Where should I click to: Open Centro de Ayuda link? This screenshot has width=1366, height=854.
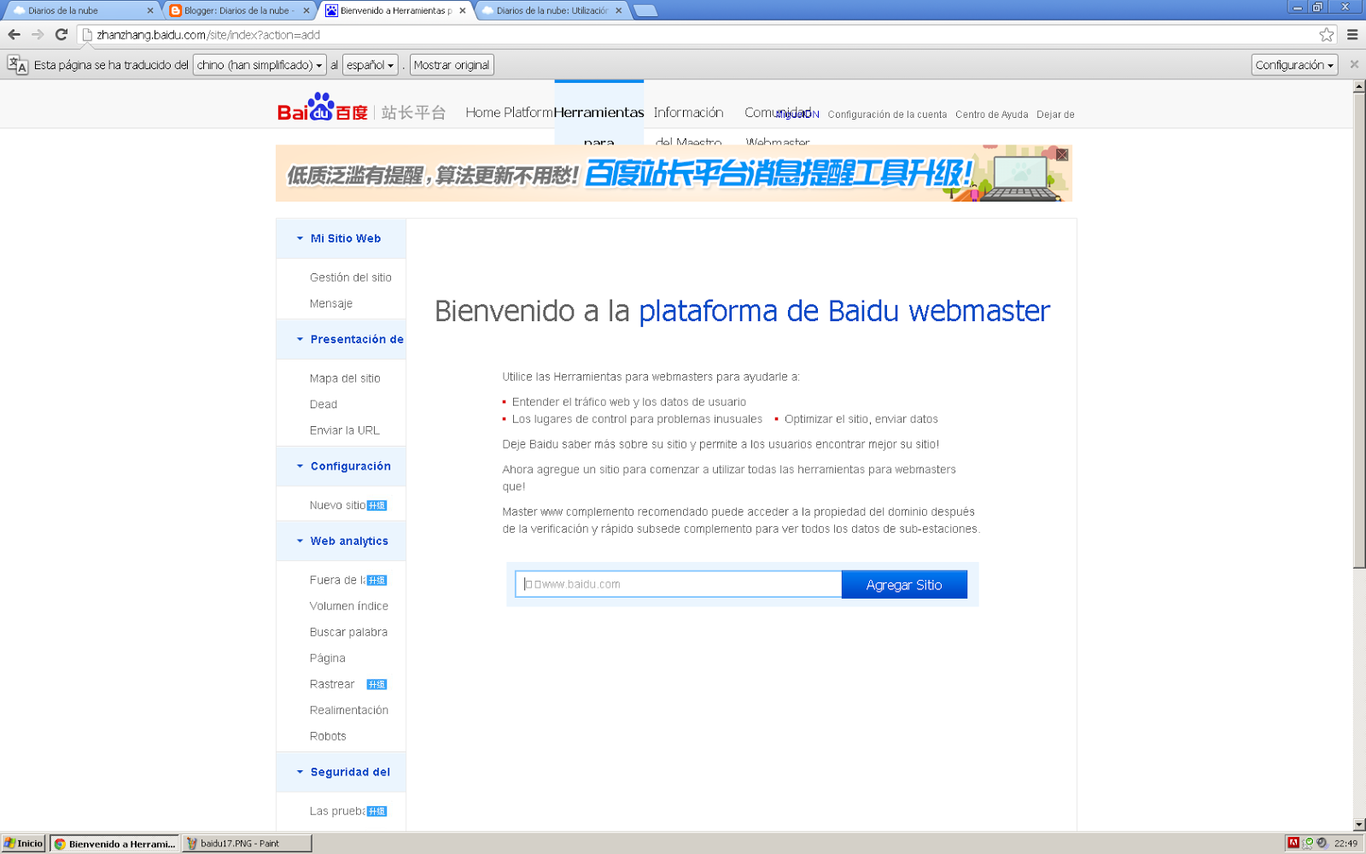pyautogui.click(x=991, y=114)
